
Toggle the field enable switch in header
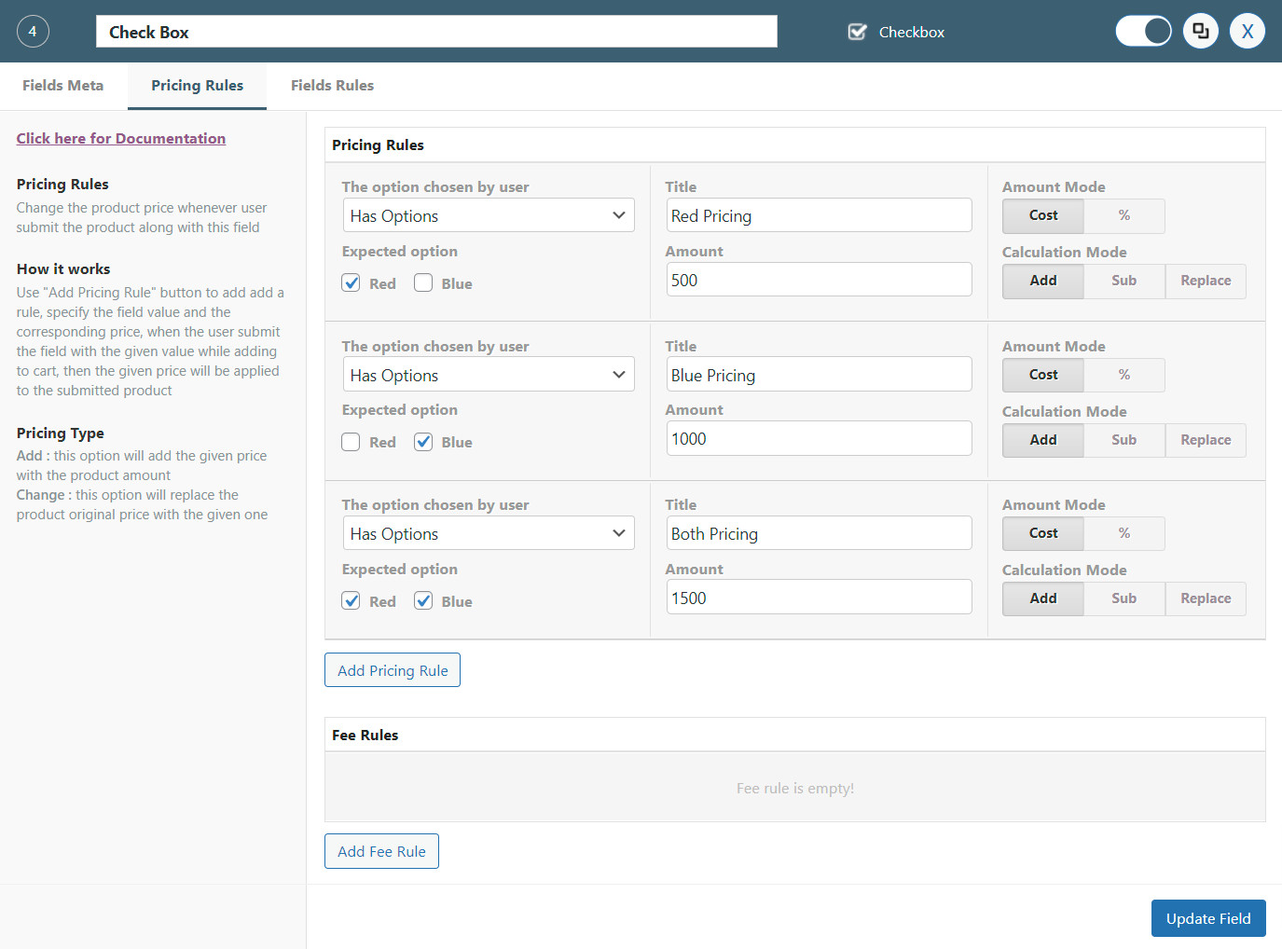tap(1144, 32)
